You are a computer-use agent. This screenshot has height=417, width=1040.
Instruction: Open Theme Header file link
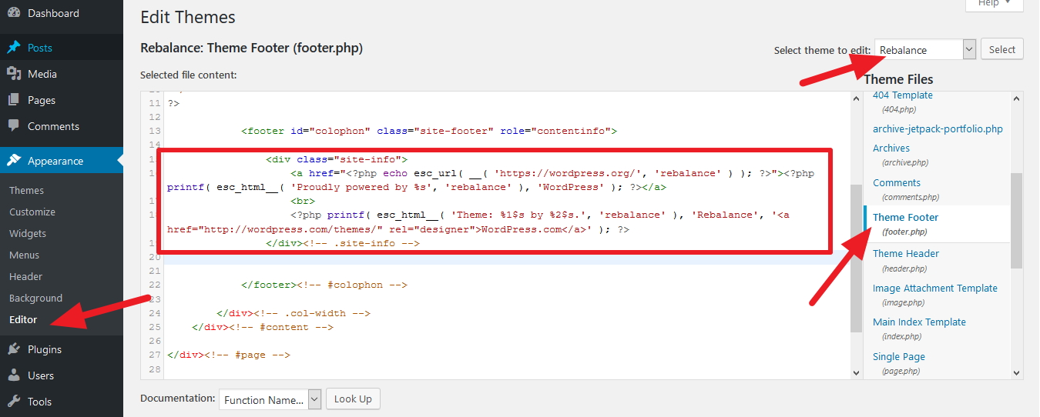click(x=905, y=253)
